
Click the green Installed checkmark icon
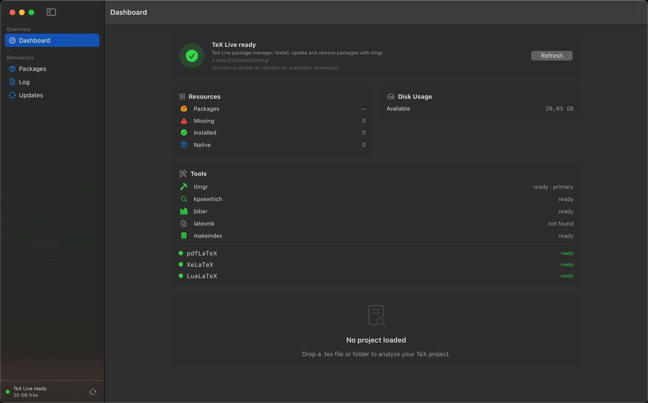pyautogui.click(x=184, y=133)
